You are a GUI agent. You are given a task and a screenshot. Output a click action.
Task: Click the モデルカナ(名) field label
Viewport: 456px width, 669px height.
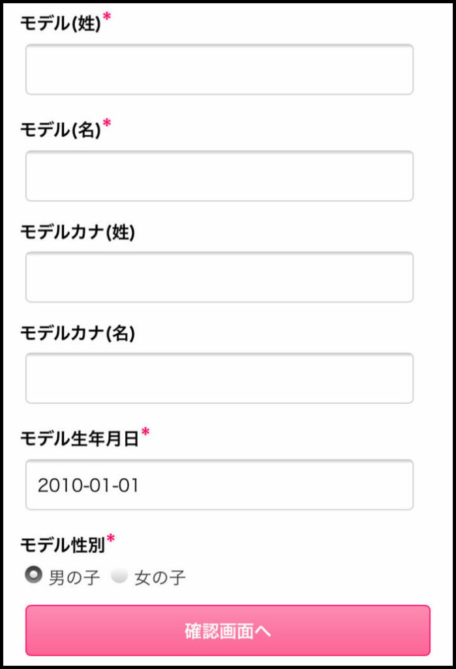[78, 333]
